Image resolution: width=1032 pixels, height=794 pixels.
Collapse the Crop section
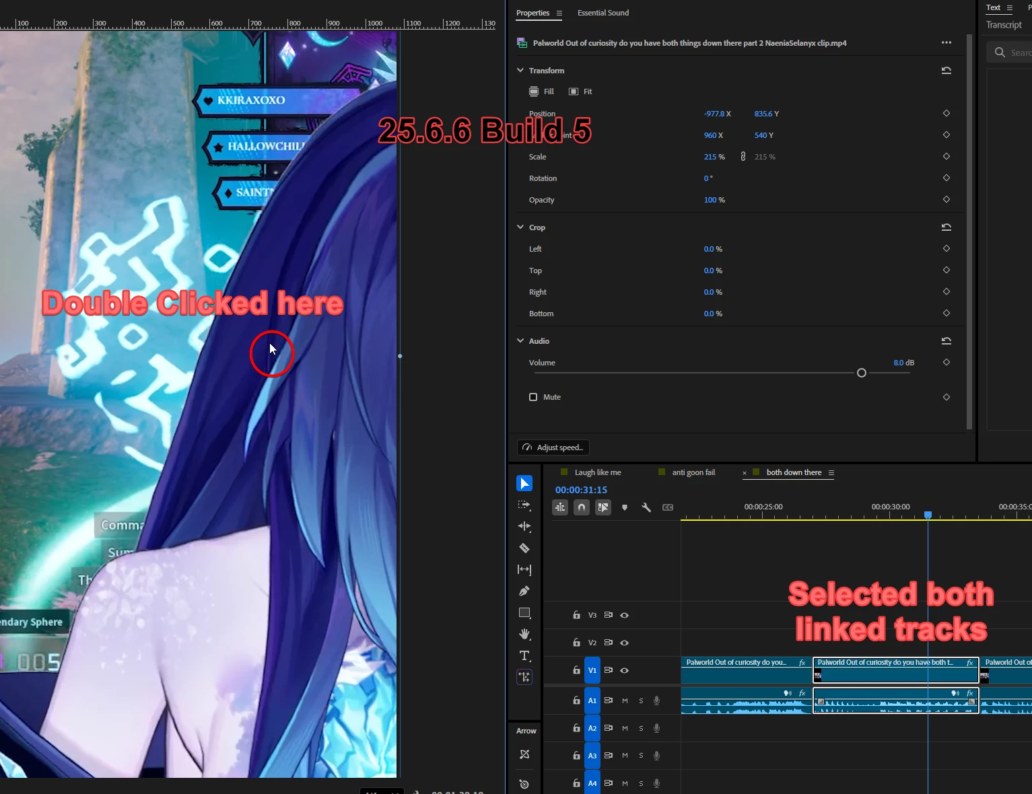[x=520, y=227]
